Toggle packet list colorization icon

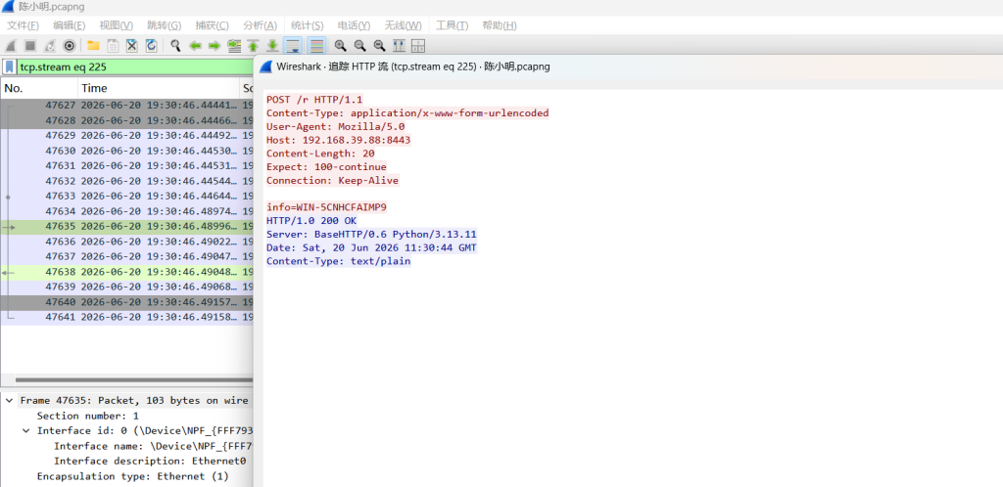pyautogui.click(x=316, y=46)
